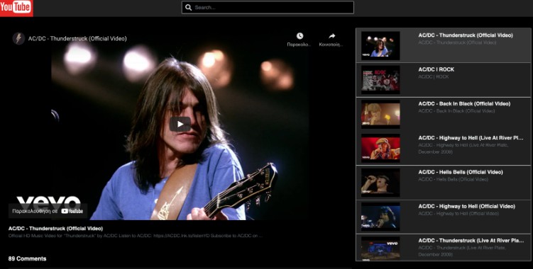Click the search magnifier icon

point(189,8)
